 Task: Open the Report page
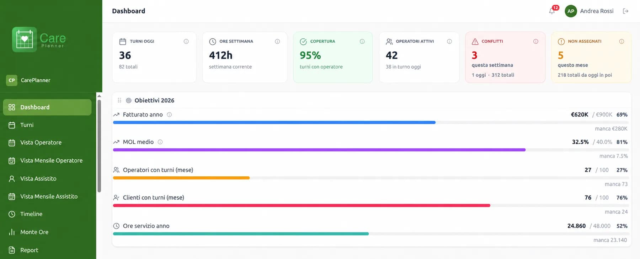(47, 250)
